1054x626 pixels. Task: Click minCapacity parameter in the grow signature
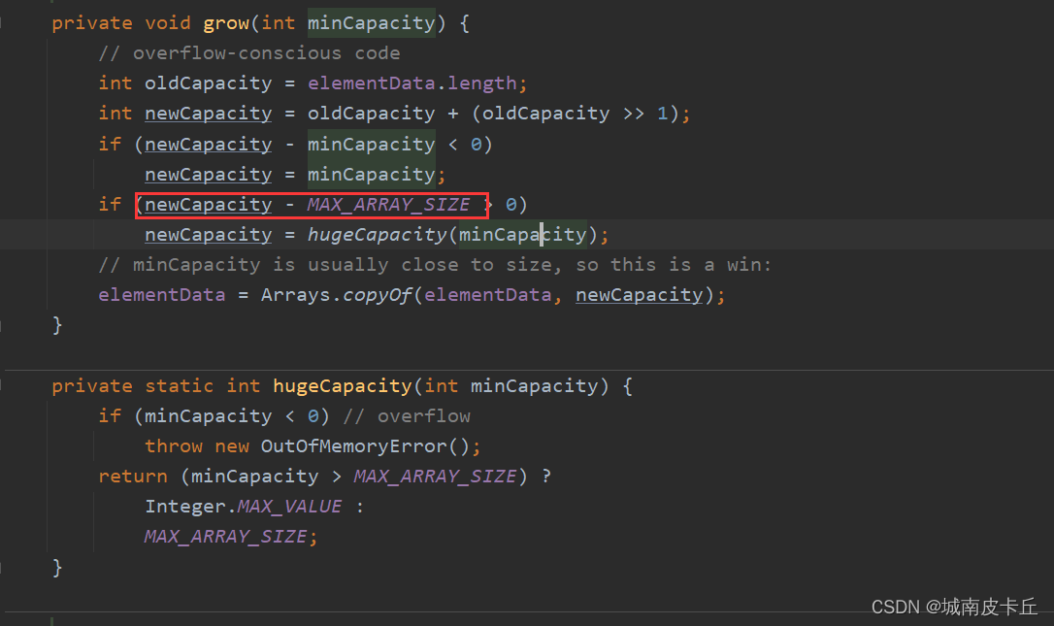pyautogui.click(x=372, y=23)
